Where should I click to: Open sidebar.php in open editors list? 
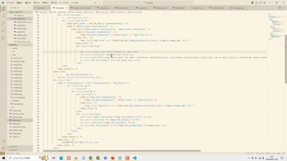pyautogui.click(x=22, y=35)
